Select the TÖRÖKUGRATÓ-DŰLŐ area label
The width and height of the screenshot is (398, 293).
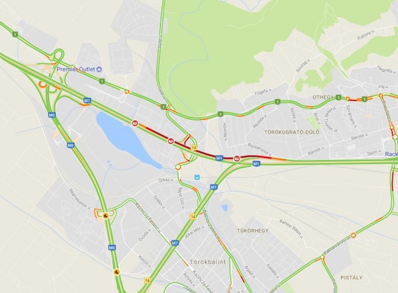point(292,132)
